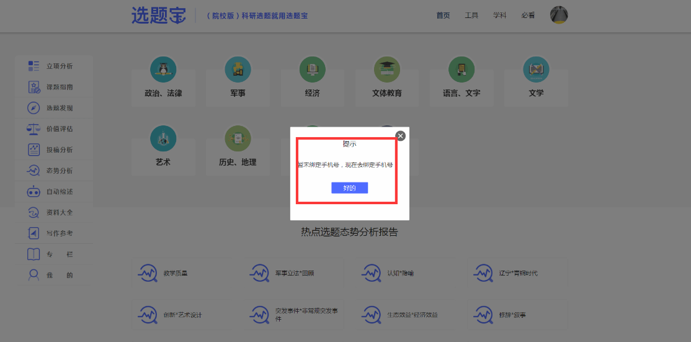Launch 自动综述 robot icon
Viewport: 691px width, 342px height.
click(x=33, y=192)
